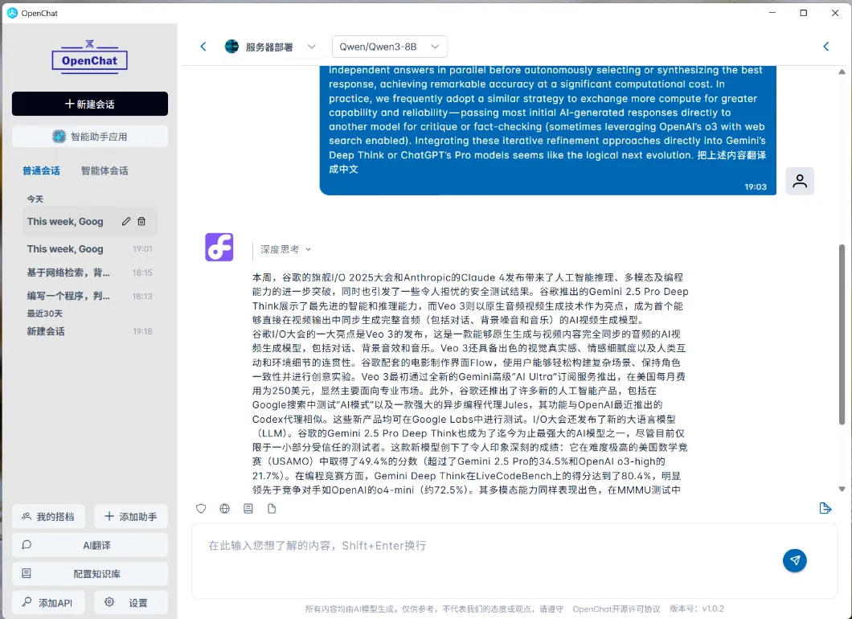Open the Qwen/Qwen3-8B model dropdown

pyautogui.click(x=390, y=47)
